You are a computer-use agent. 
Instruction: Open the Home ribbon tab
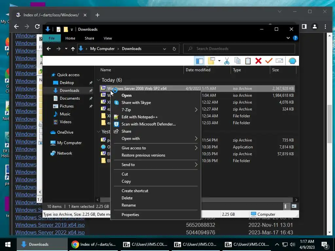[x=70, y=38]
